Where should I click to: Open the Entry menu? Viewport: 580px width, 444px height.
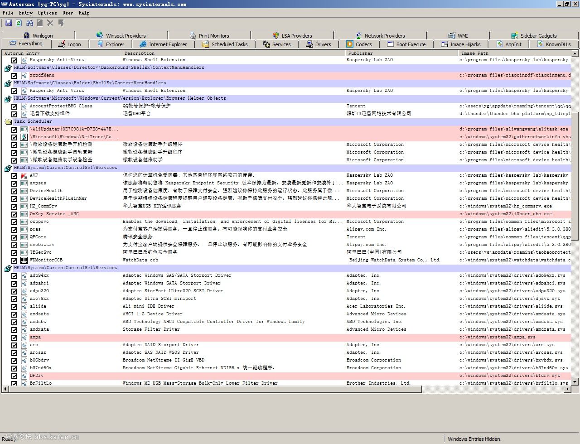tap(25, 13)
